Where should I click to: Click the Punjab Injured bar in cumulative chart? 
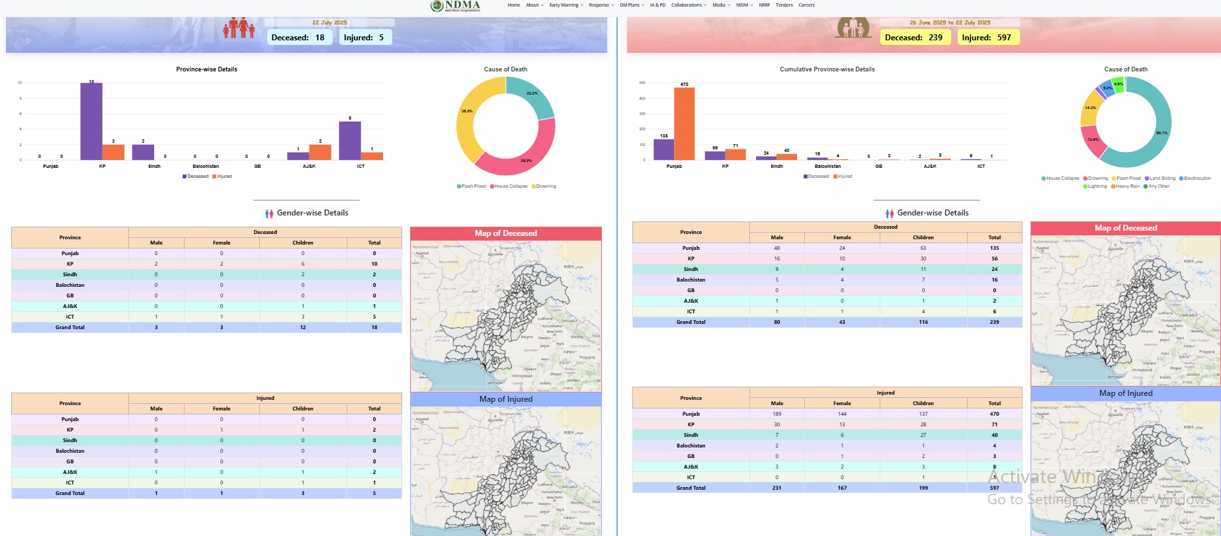(684, 124)
